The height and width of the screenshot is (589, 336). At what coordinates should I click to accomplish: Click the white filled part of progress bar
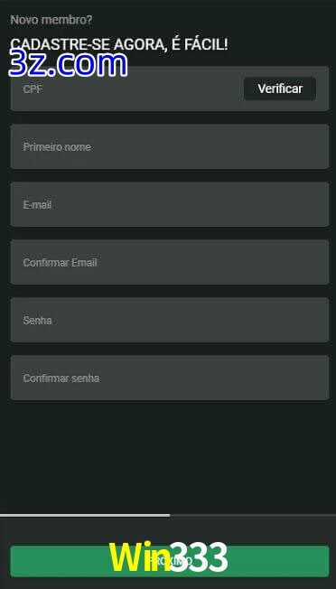pos(85,515)
